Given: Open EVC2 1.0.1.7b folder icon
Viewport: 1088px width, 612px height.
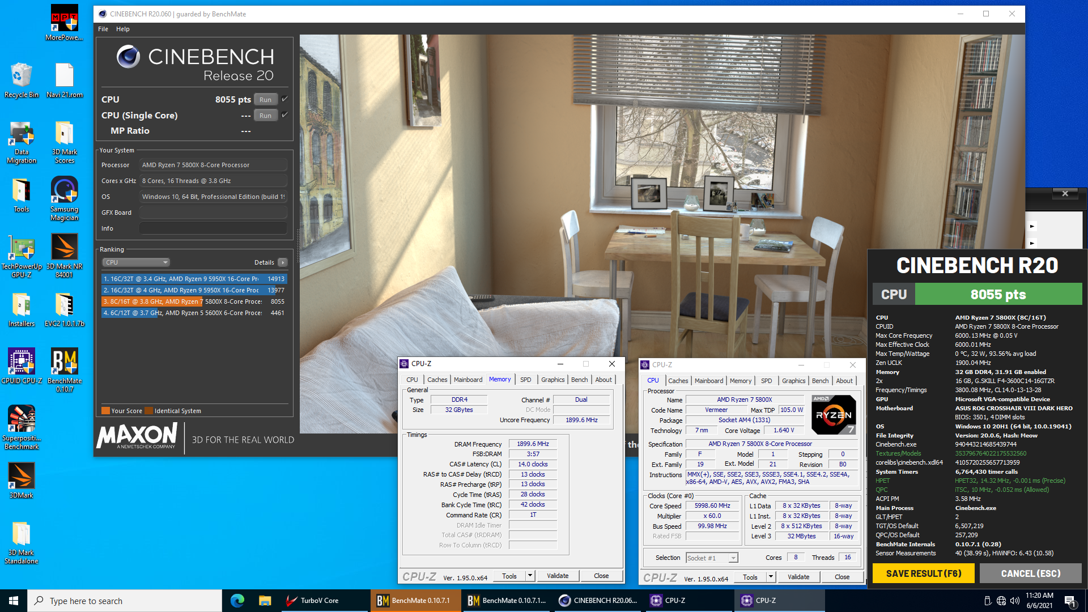Looking at the screenshot, I should point(64,310).
